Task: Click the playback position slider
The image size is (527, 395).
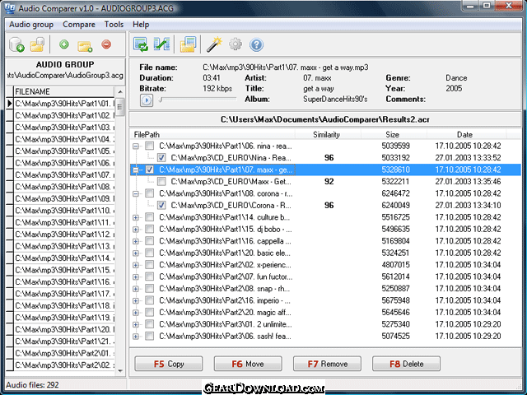Action: pos(198,100)
